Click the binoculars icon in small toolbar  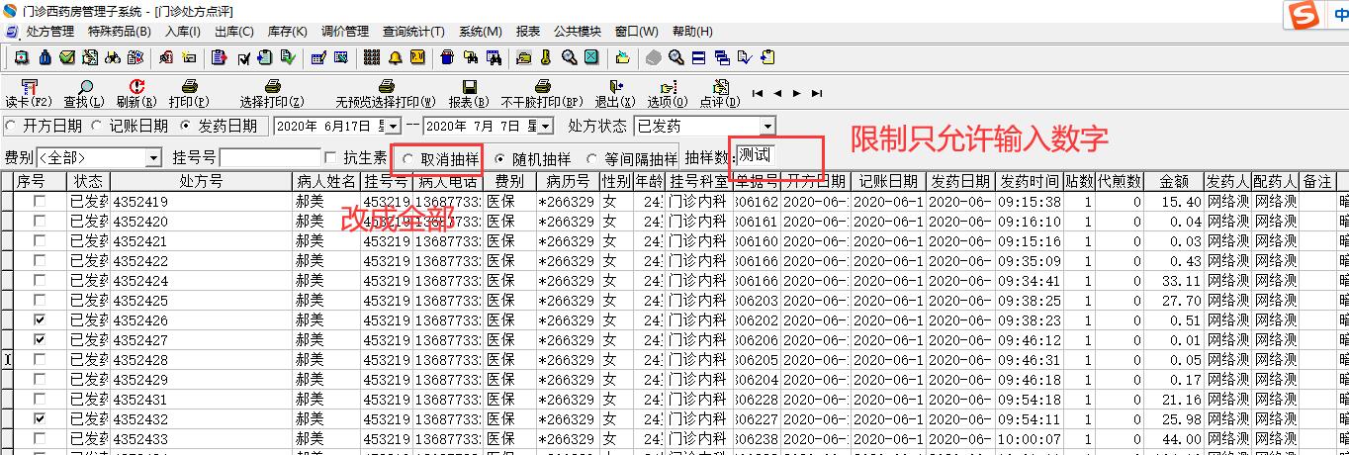(x=113, y=57)
